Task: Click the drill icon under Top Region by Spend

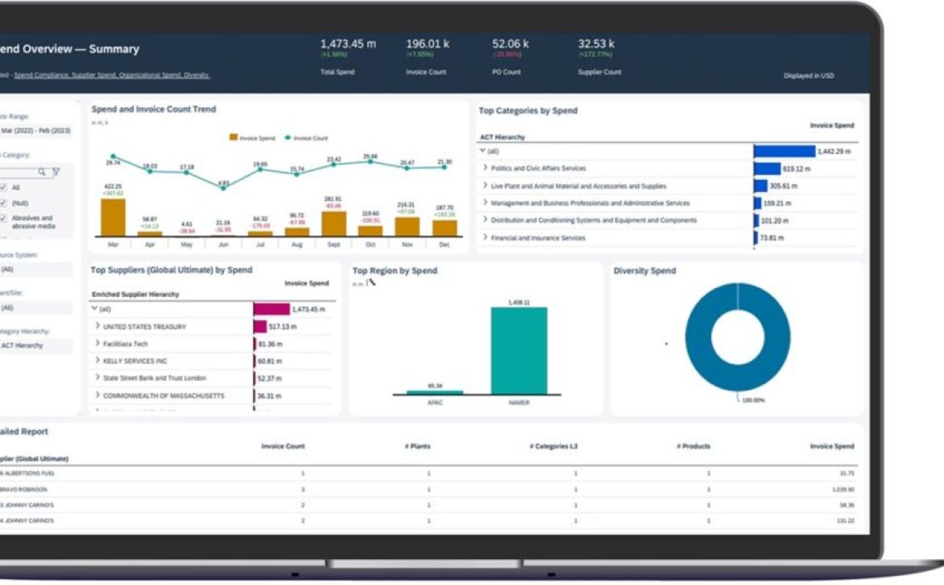Action: pyautogui.click(x=371, y=283)
